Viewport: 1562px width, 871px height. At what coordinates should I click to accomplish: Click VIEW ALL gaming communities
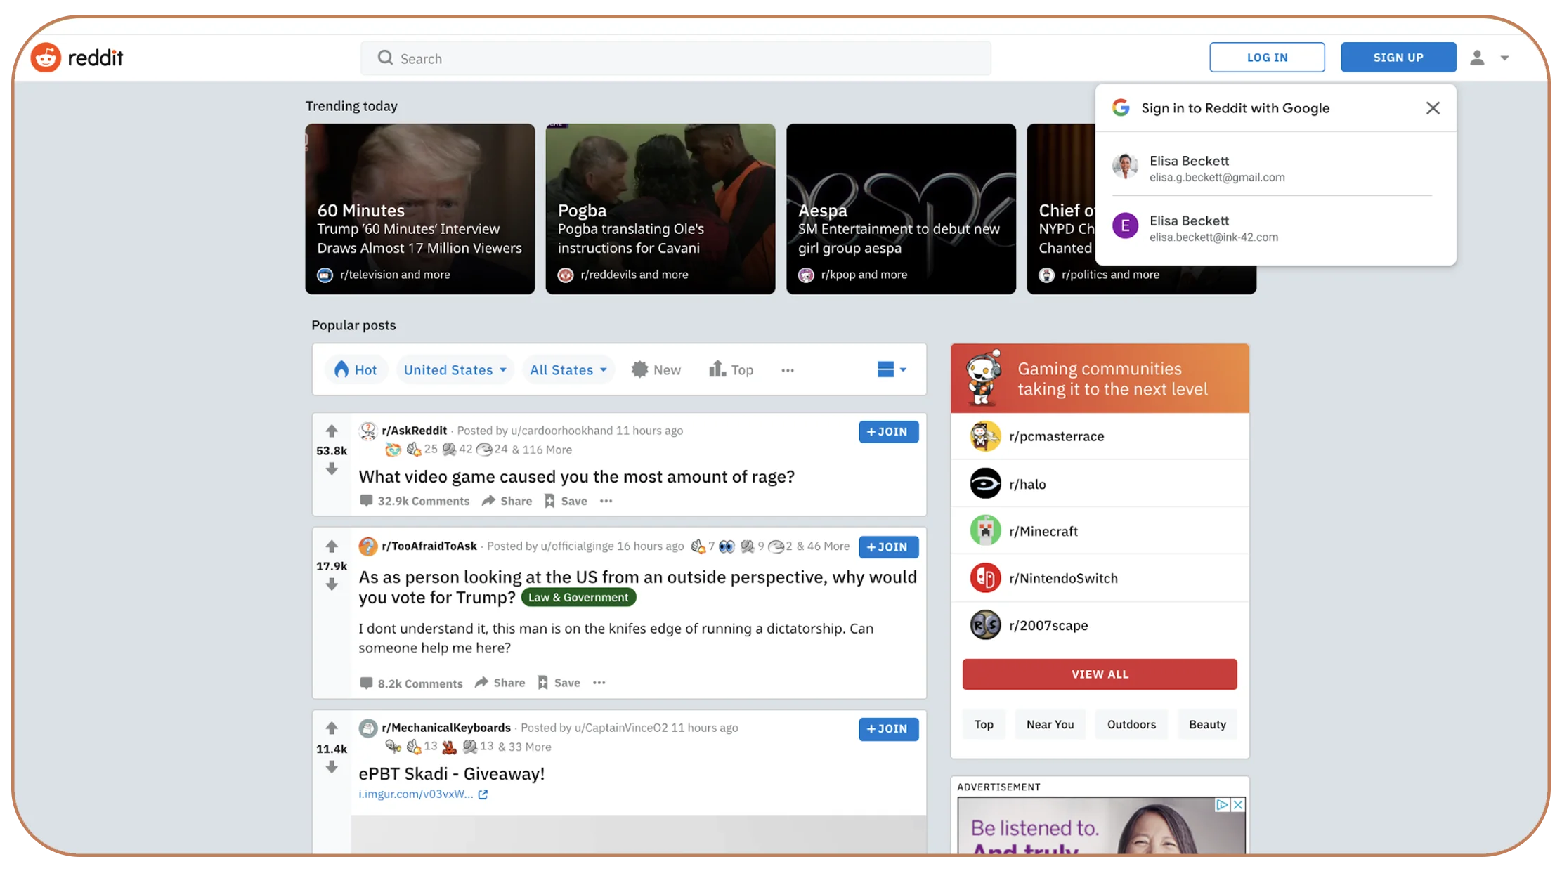1100,674
